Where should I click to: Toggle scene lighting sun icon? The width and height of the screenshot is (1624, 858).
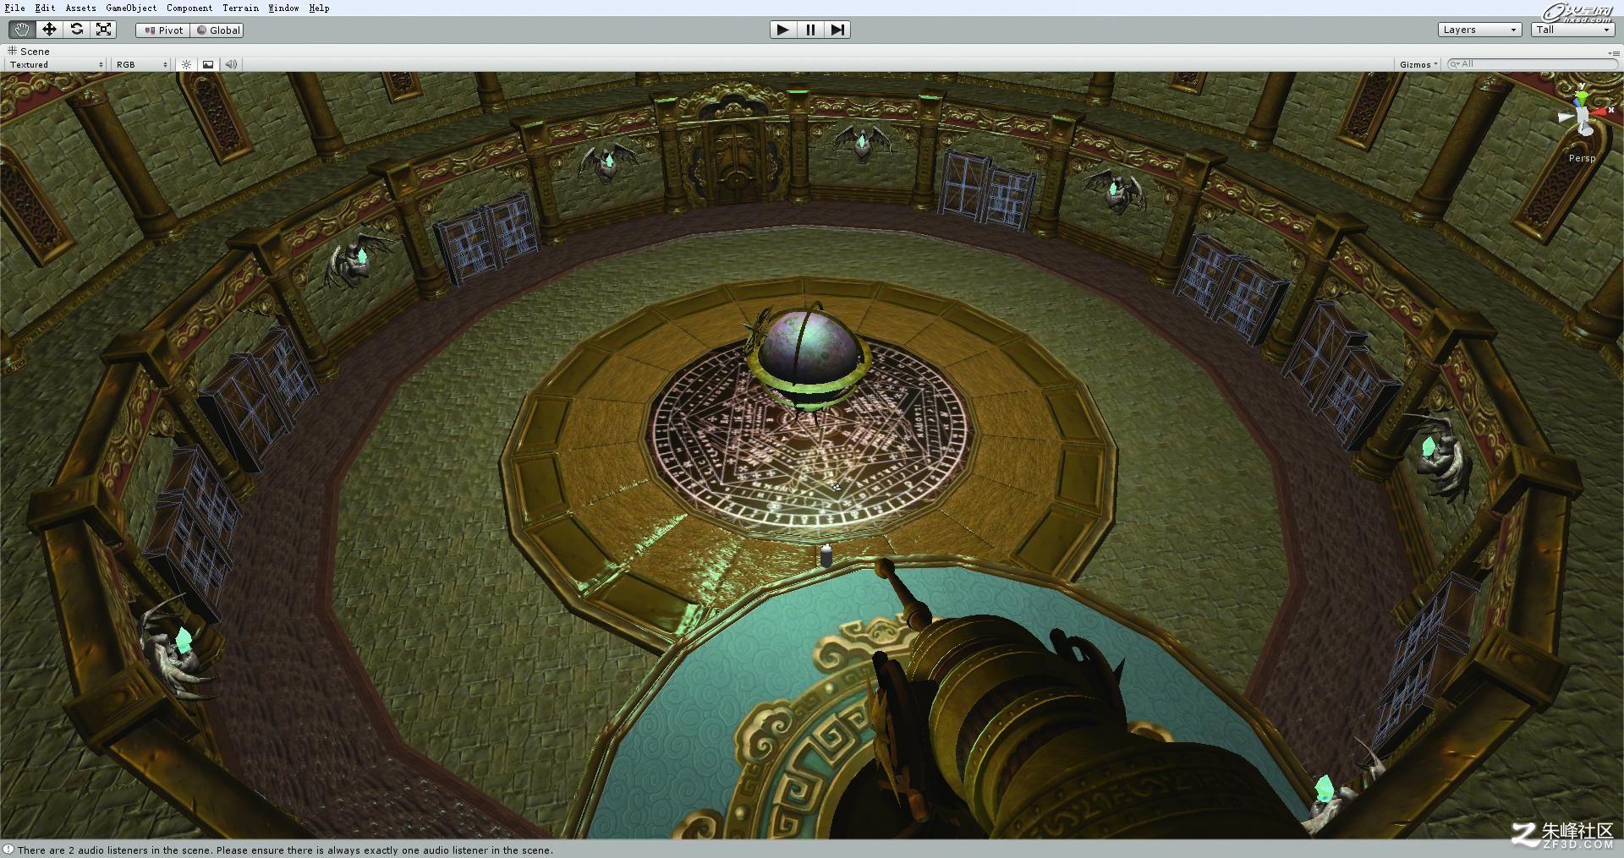(186, 64)
